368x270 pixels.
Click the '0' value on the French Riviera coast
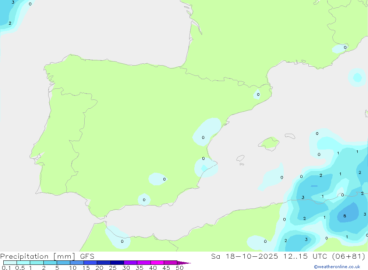[x=345, y=47]
